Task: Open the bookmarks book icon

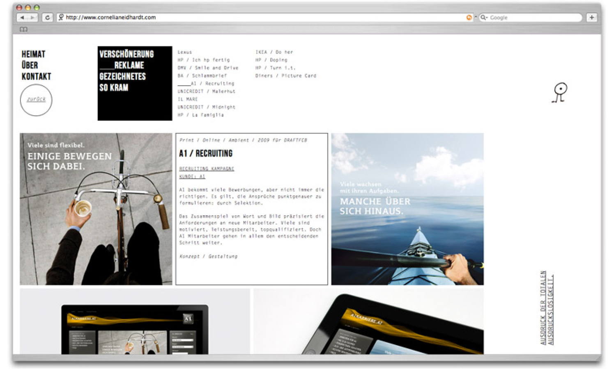Action: point(23,29)
